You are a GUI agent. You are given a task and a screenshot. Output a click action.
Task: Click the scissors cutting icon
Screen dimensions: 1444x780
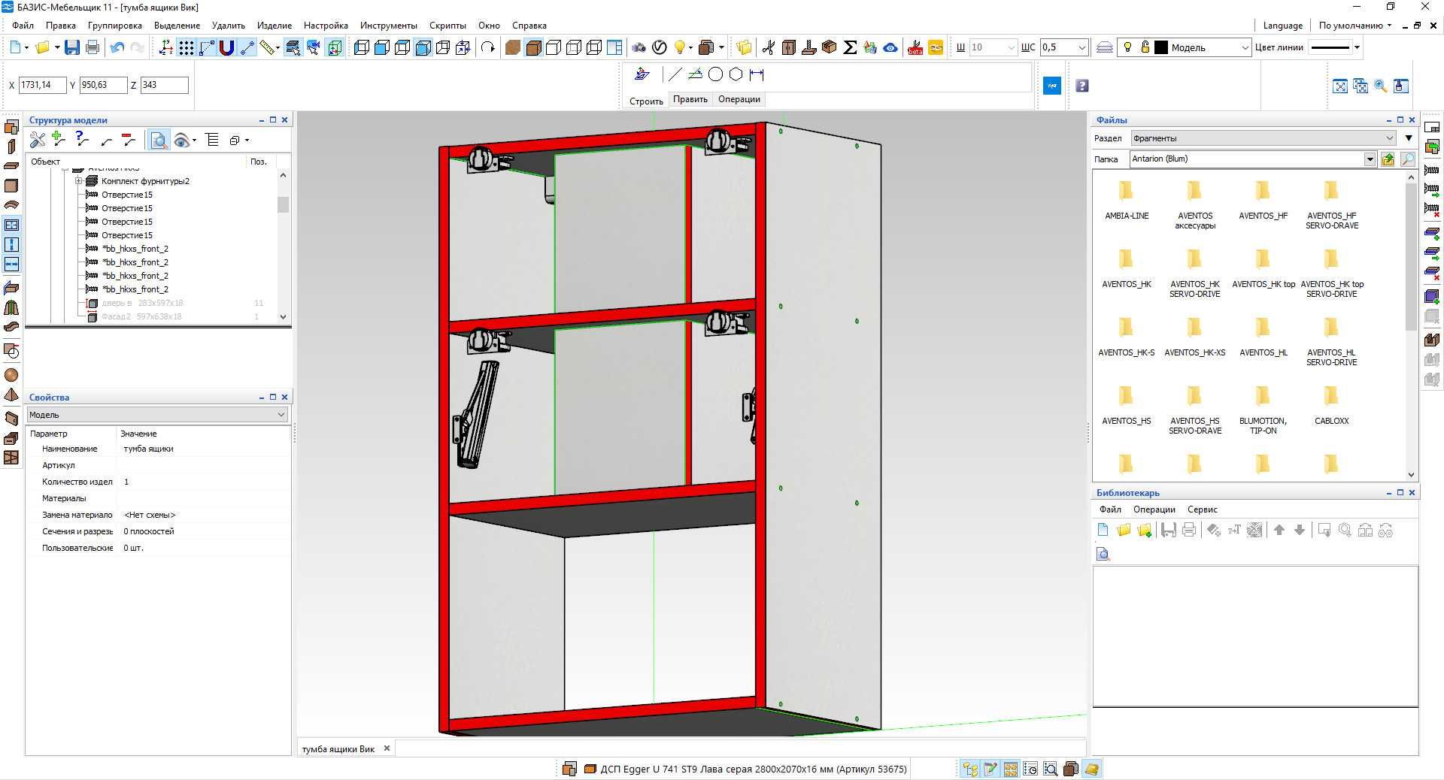tap(768, 47)
